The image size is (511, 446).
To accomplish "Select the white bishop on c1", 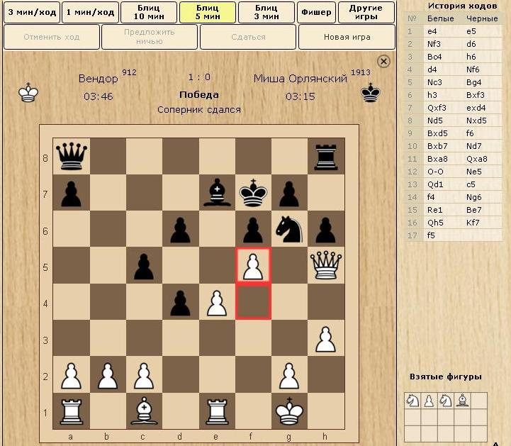I will (x=144, y=411).
